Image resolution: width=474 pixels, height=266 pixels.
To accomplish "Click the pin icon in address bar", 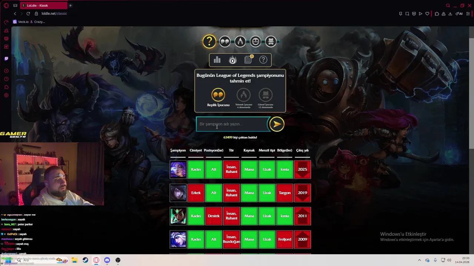I will pos(401,14).
